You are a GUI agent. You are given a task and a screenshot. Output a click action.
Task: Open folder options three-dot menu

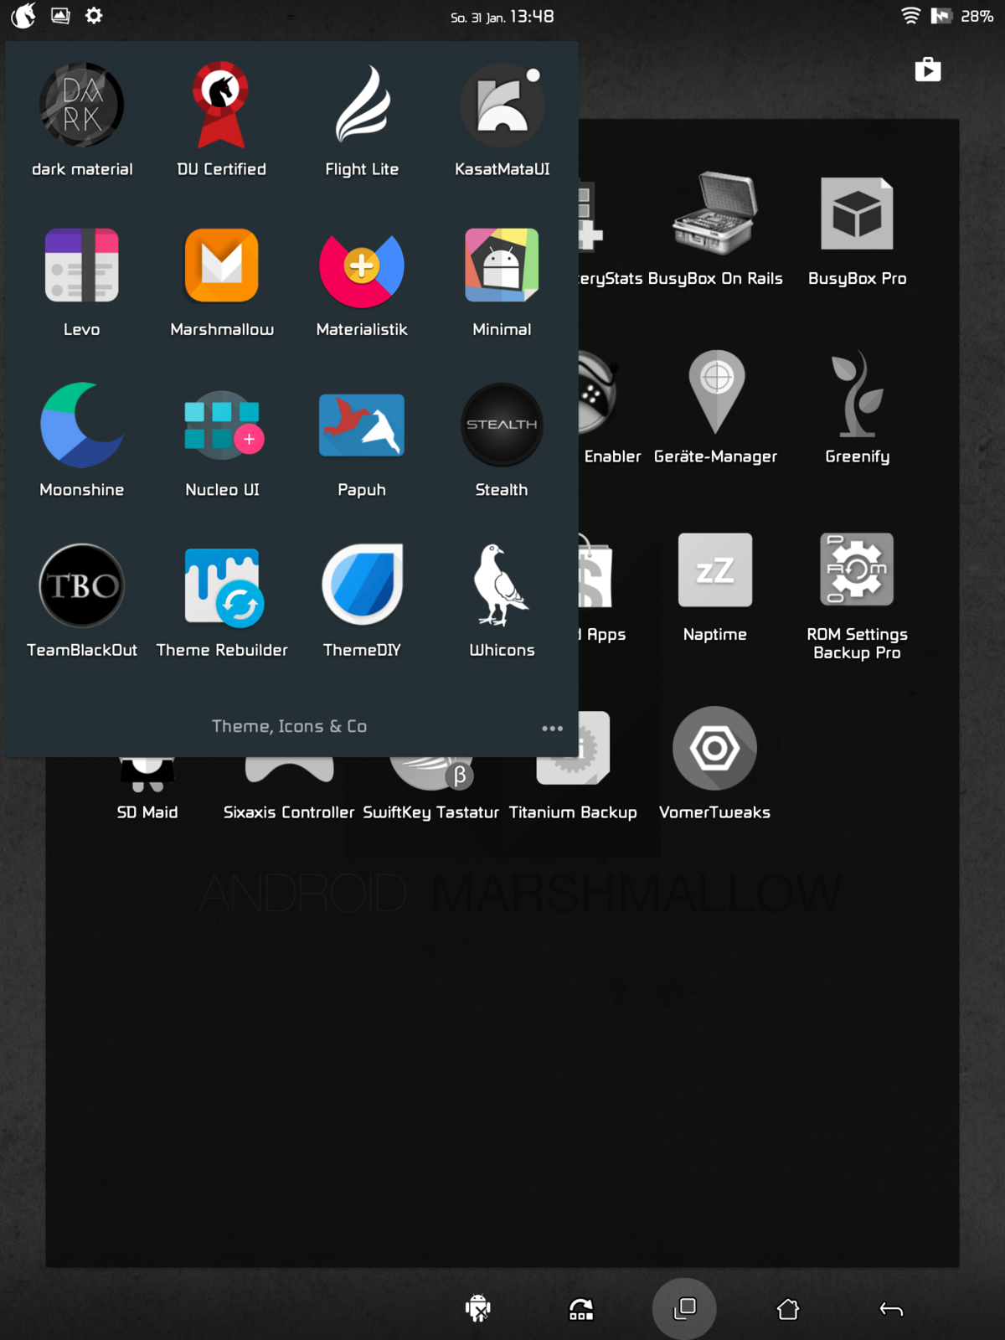pyautogui.click(x=552, y=728)
